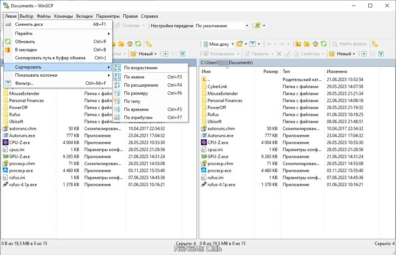Open the 'Правая' menu
Image resolution: width=396 pixels, height=255 pixels.
pyautogui.click(x=130, y=16)
